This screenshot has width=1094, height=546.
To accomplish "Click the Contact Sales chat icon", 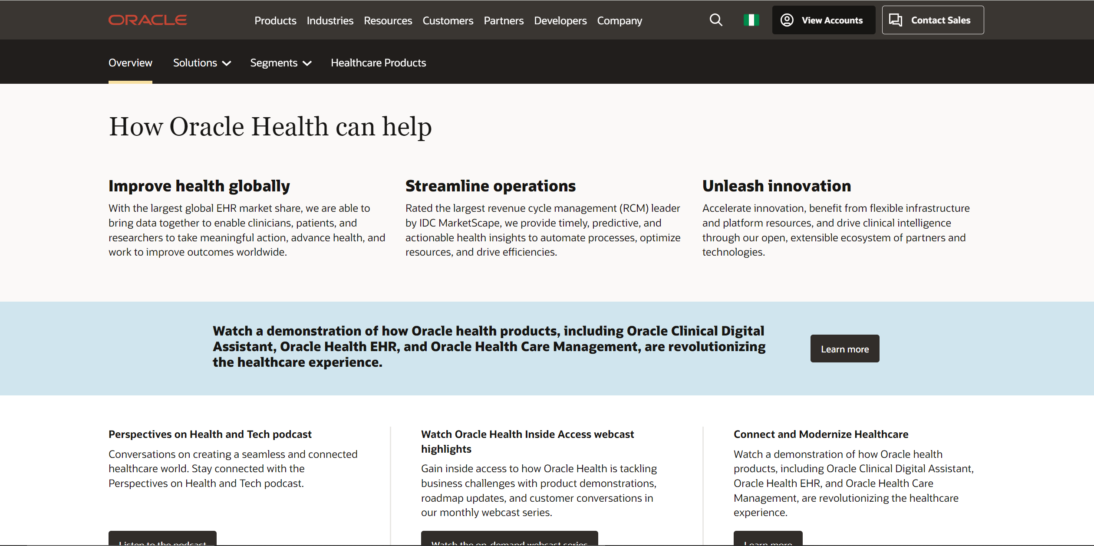I will point(896,20).
